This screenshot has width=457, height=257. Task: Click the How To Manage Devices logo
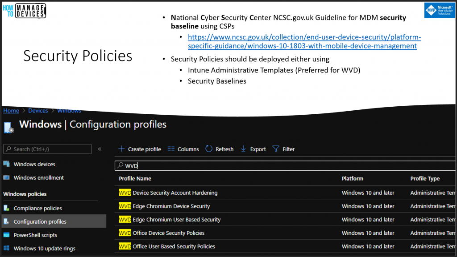coord(24,11)
